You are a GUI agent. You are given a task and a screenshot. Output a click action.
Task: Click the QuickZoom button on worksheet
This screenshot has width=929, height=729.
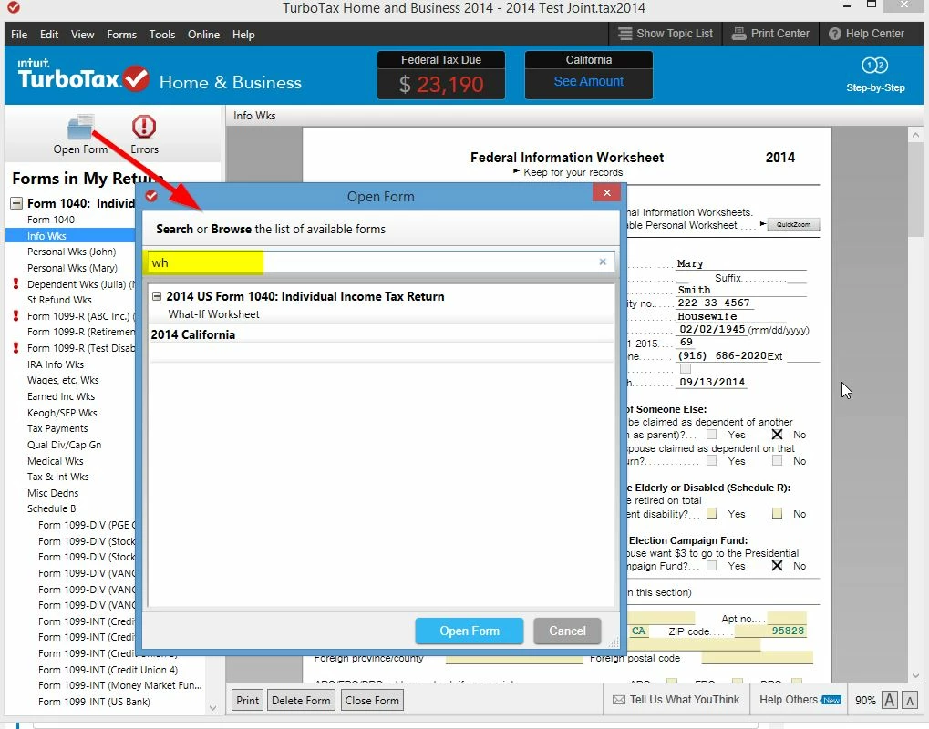click(793, 225)
